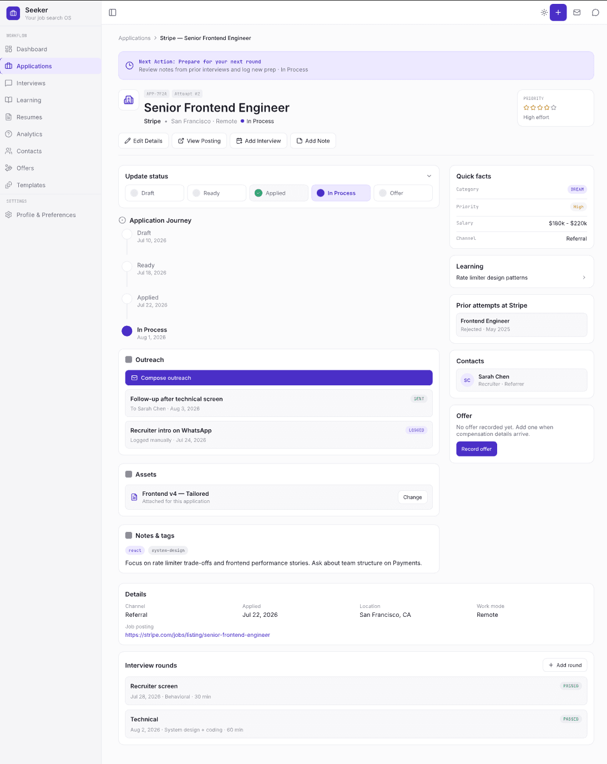This screenshot has height=764, width=607.
Task: Open the mail envelope icon in header
Action: click(x=577, y=12)
